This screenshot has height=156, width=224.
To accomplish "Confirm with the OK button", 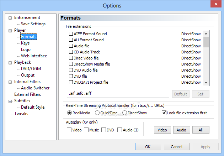I will 148,146.
